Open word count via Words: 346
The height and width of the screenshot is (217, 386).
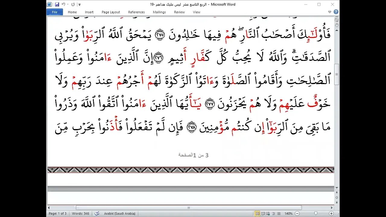[81, 213]
